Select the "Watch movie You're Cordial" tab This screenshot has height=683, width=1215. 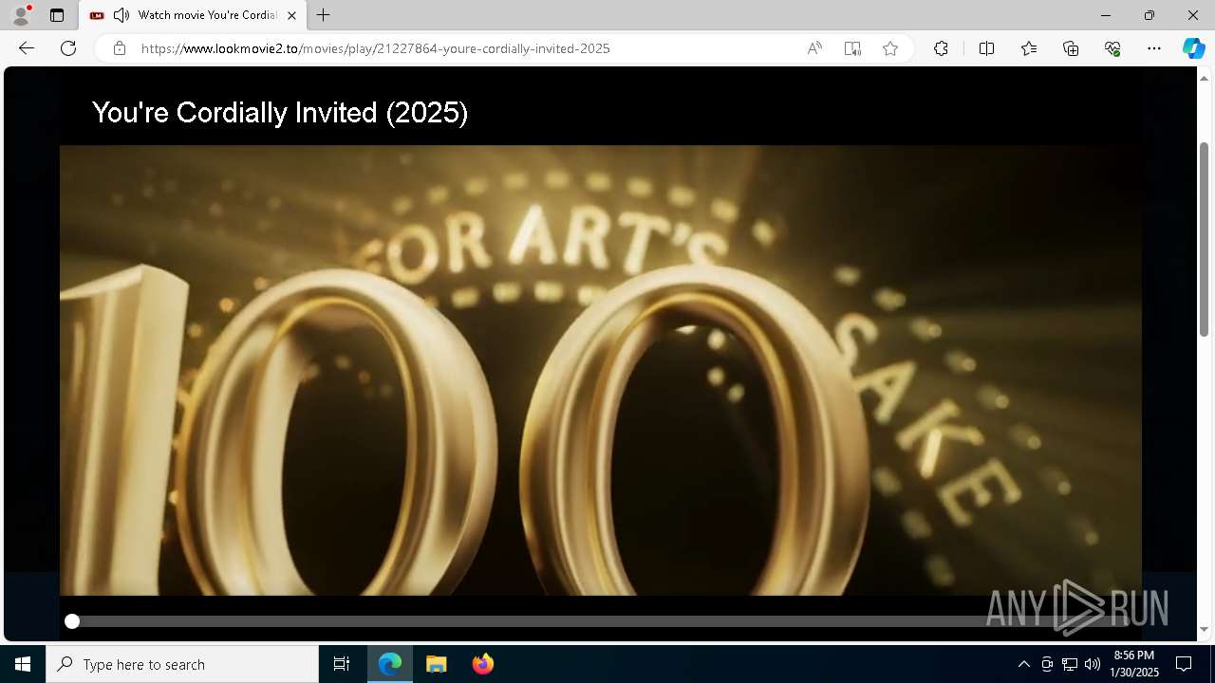[x=194, y=15]
